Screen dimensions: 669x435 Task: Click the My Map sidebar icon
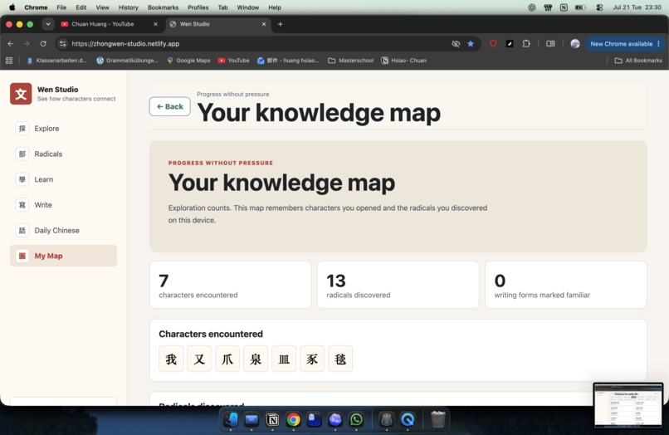pos(22,256)
